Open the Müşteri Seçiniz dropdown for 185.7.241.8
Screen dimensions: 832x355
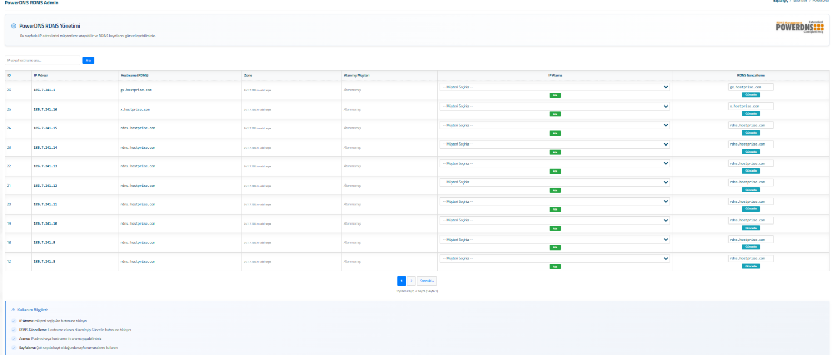click(x=554, y=258)
